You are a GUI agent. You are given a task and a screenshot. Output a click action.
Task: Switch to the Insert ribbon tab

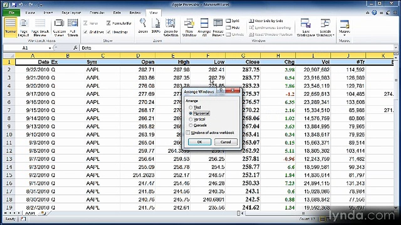pos(48,13)
